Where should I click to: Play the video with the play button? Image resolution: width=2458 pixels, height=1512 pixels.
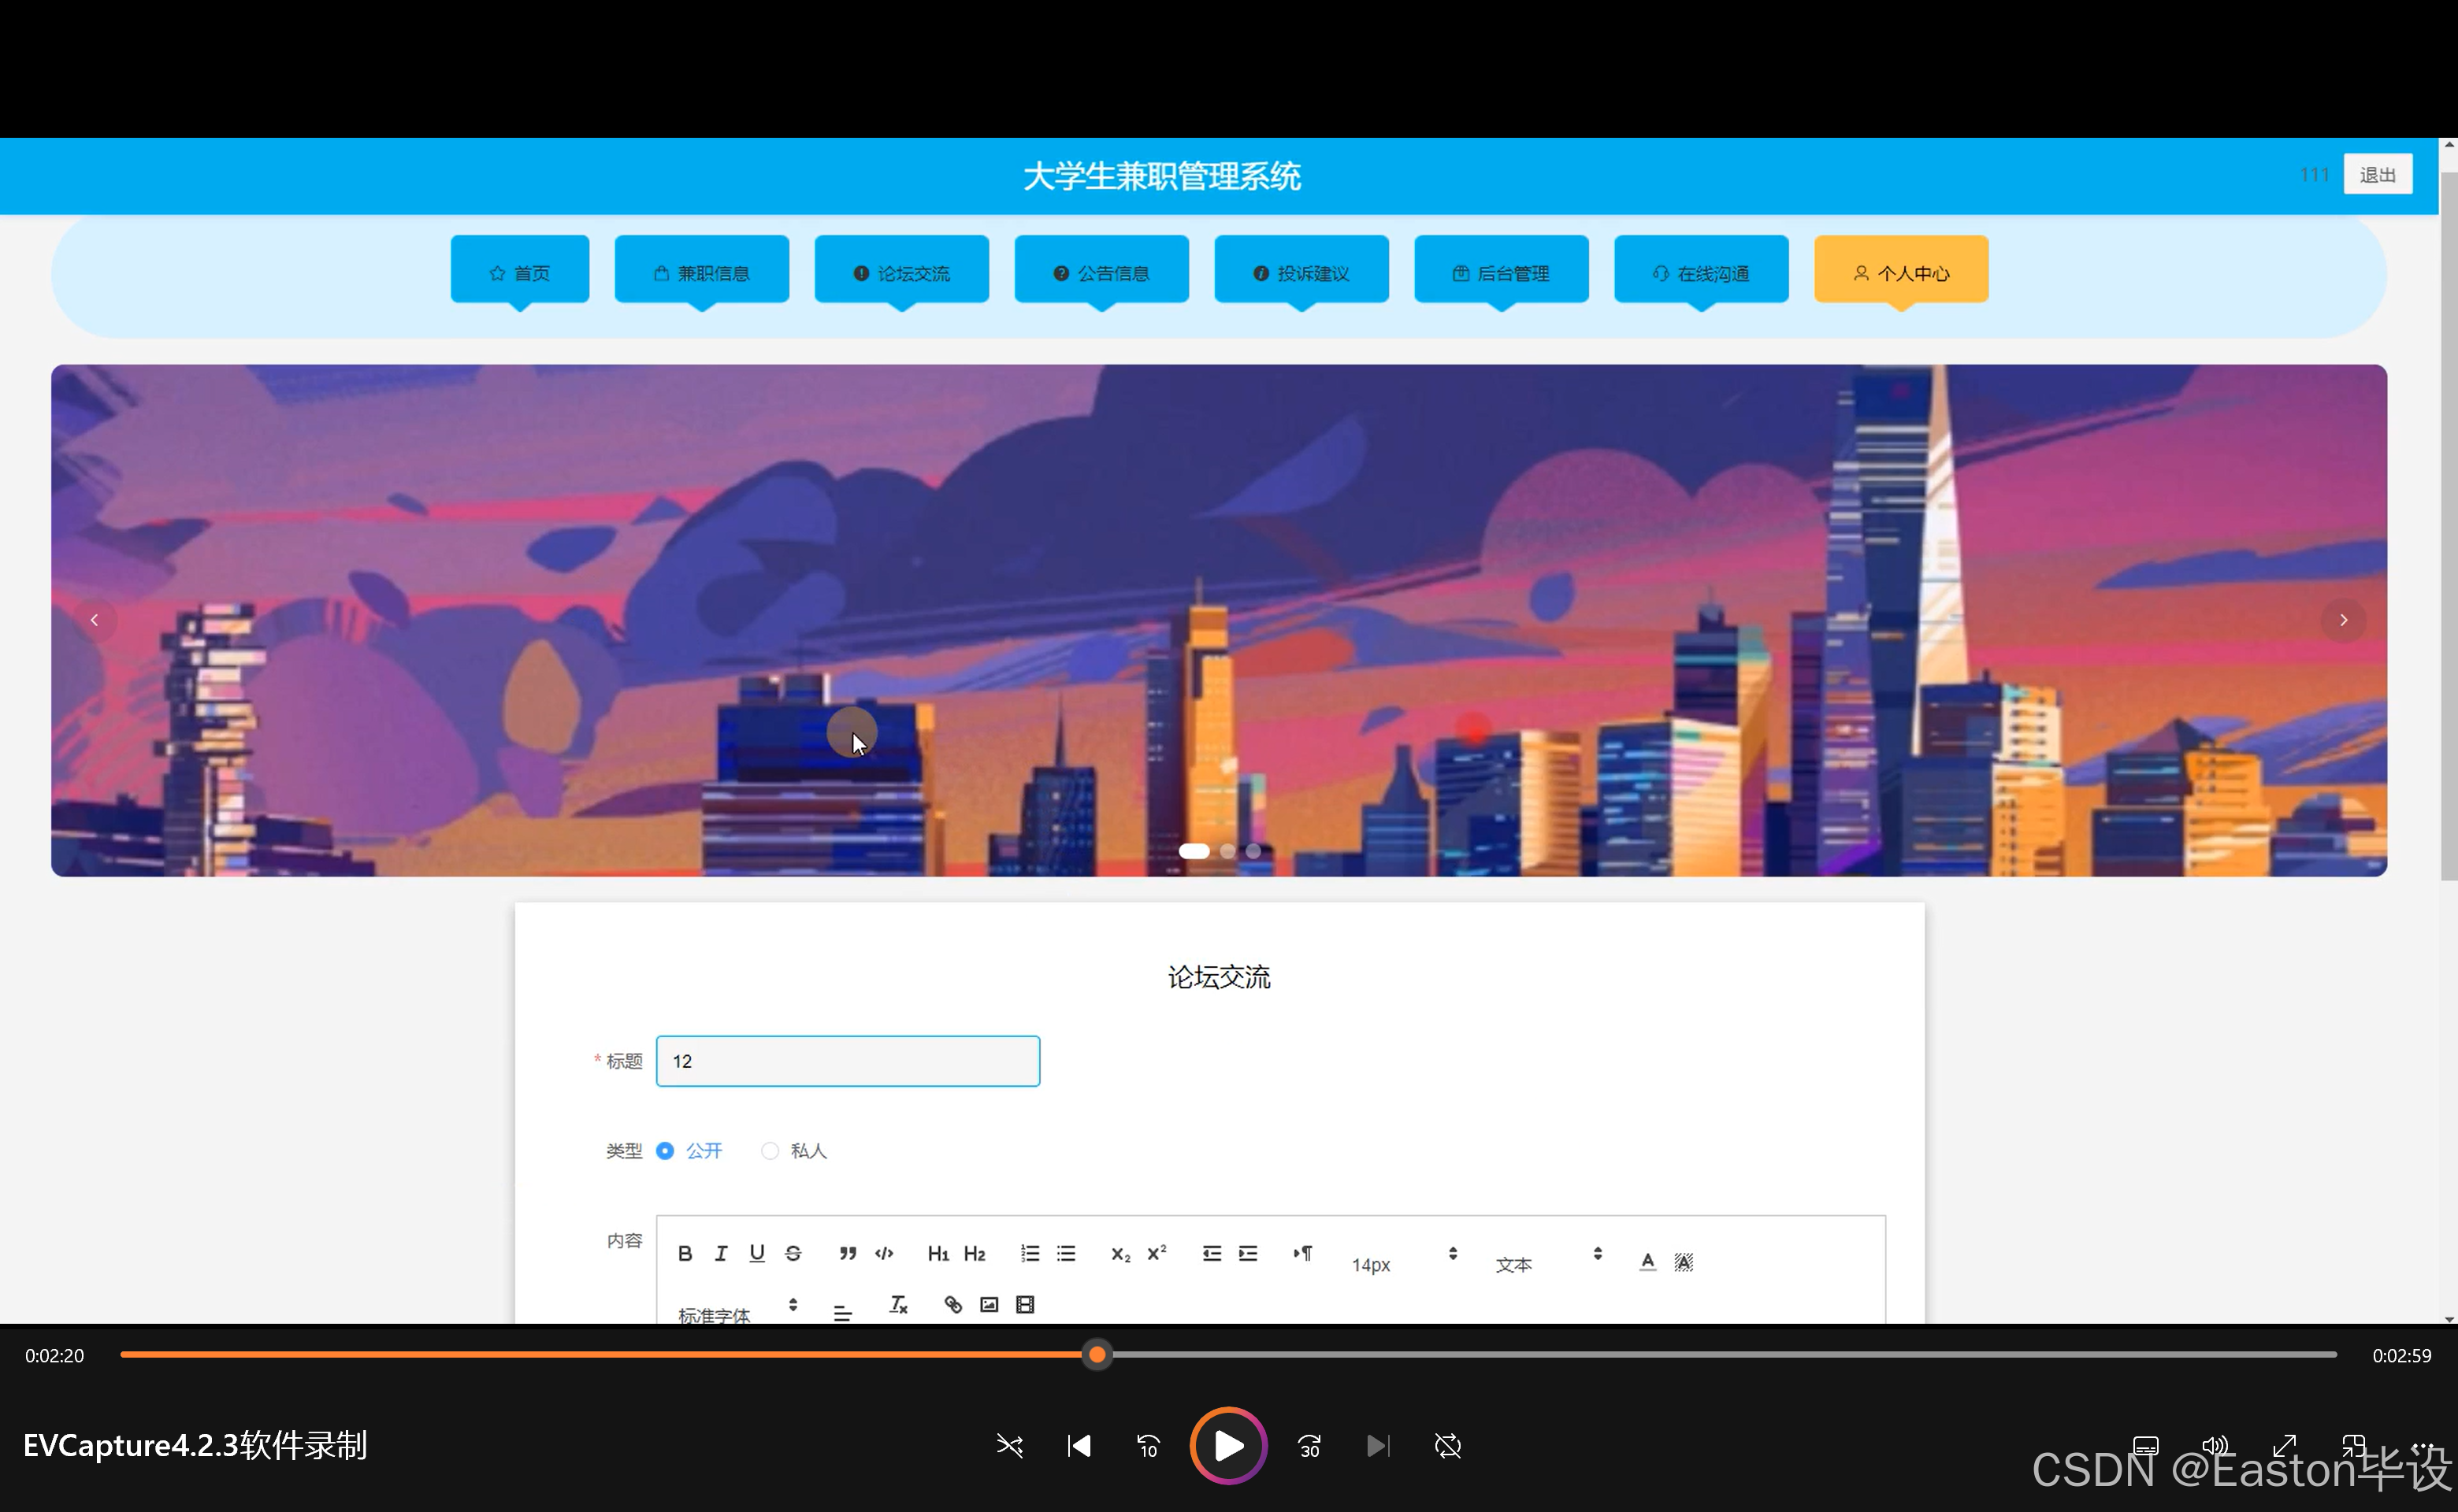pyautogui.click(x=1228, y=1445)
